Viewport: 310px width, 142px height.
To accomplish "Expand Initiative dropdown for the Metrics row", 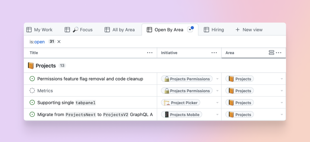I will coord(217,91).
